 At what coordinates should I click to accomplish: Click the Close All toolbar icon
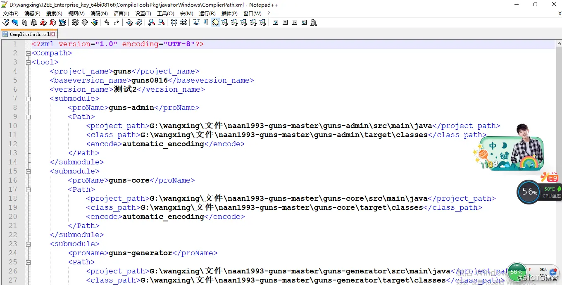coord(52,22)
